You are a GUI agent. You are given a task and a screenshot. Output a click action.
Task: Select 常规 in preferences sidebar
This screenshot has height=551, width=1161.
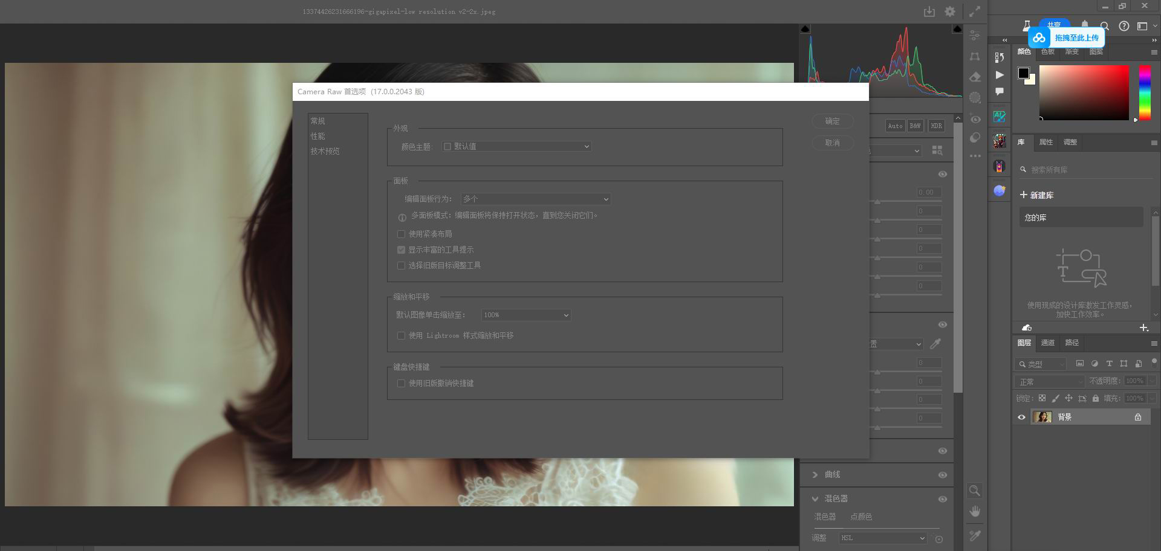tap(317, 121)
